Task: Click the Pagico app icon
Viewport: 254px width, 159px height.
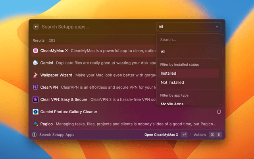Action: pyautogui.click(x=36, y=124)
